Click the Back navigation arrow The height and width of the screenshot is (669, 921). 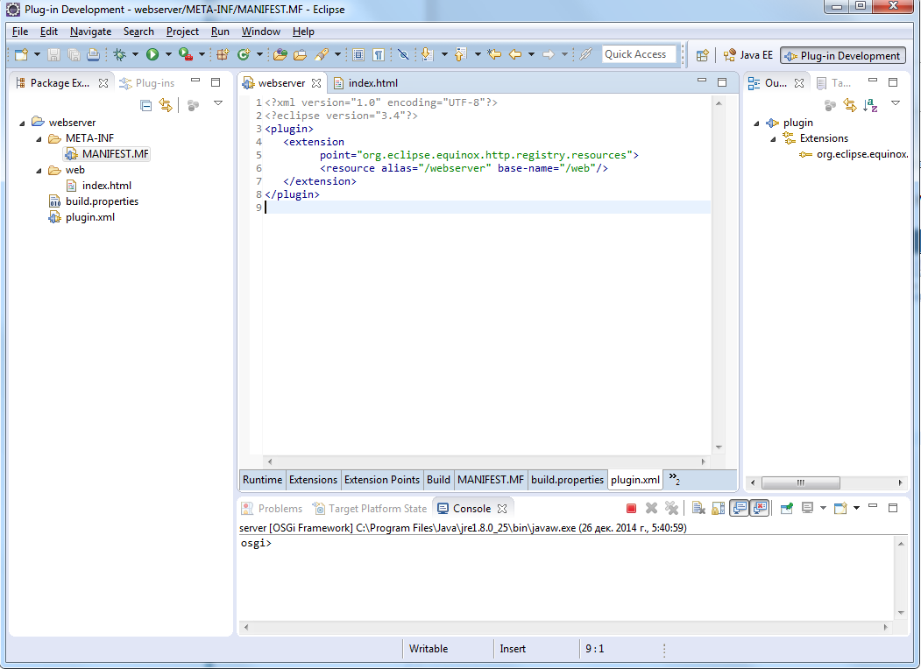(515, 54)
